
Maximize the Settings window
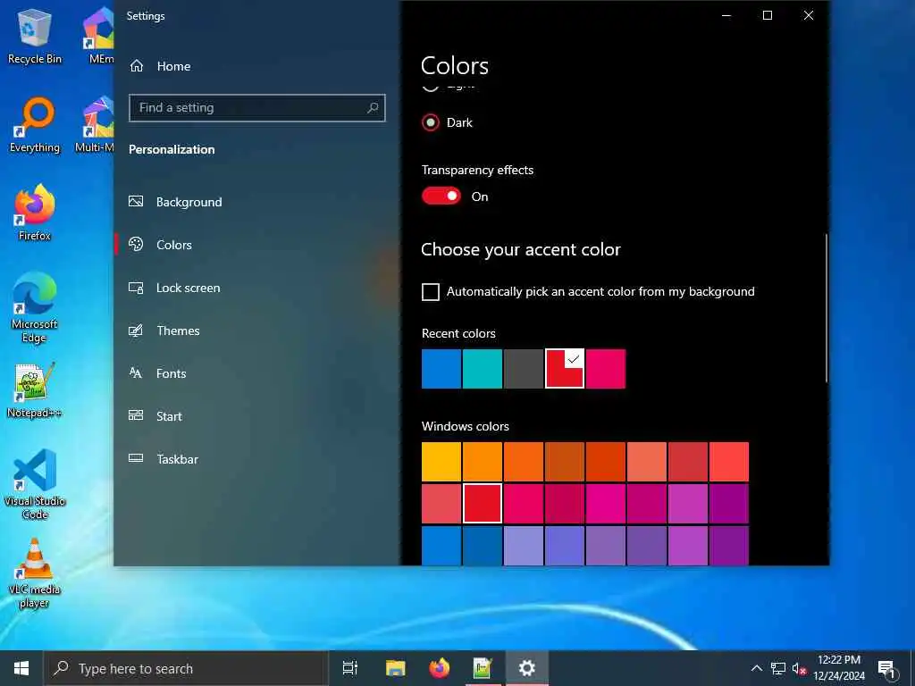[768, 16]
